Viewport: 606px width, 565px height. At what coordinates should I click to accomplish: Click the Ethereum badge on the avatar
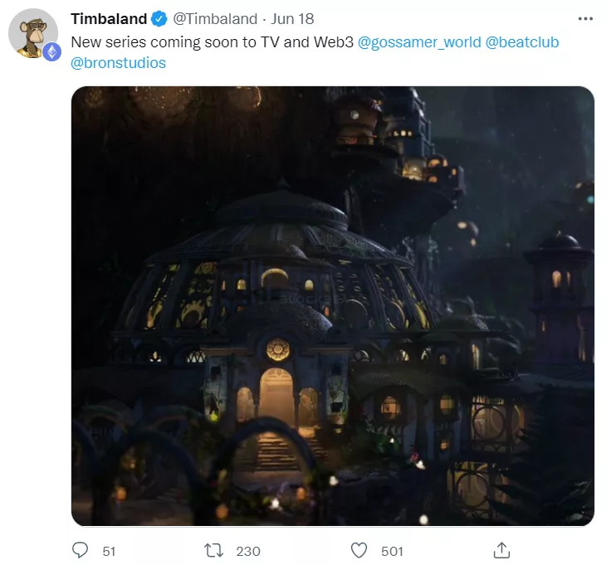point(51,51)
